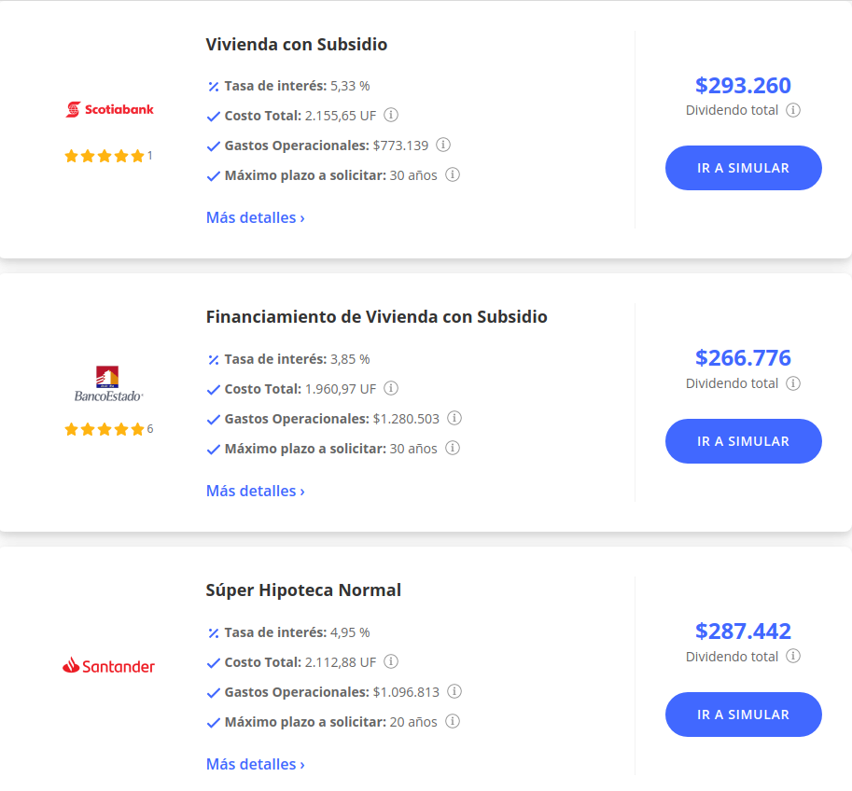
Task: Click info icon beside $287.442 Dividendo total
Action: point(793,657)
